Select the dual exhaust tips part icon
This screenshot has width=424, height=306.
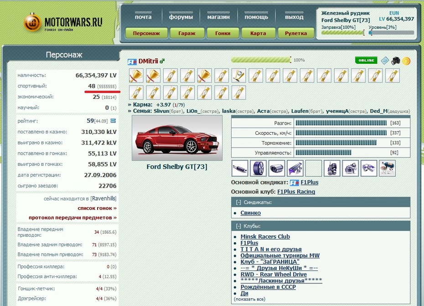coord(369,168)
